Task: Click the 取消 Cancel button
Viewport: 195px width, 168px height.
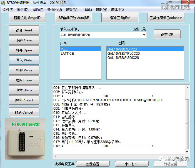Action: pyautogui.click(x=24, y=112)
